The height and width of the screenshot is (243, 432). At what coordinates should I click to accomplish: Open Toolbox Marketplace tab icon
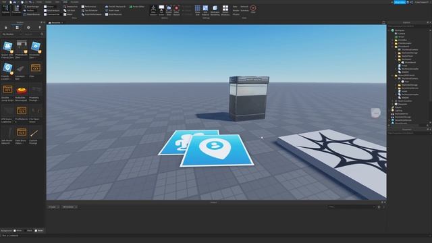coord(6,28)
